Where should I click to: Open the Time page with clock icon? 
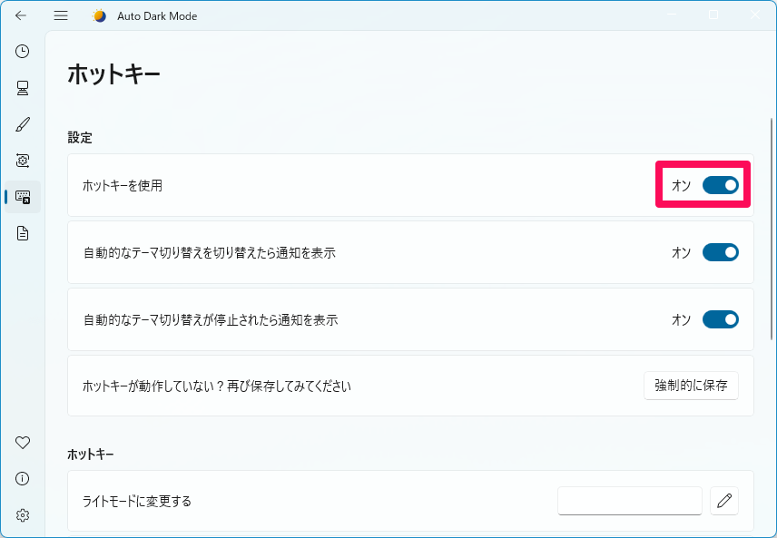click(x=23, y=52)
